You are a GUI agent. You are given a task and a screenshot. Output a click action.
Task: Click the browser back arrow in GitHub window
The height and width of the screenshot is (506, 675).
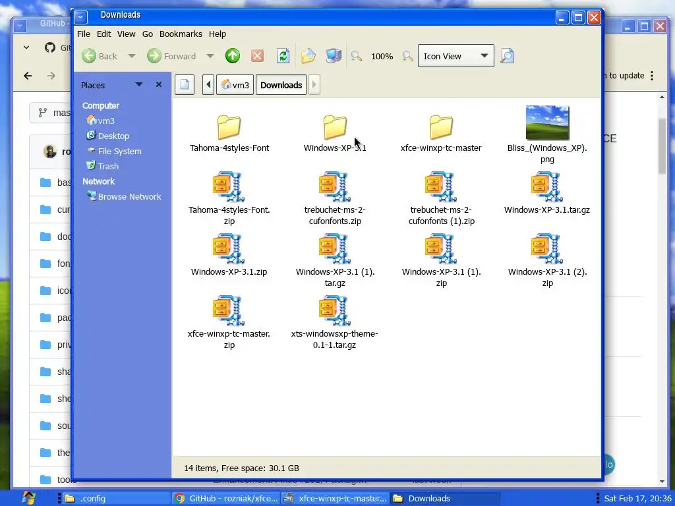click(x=28, y=76)
